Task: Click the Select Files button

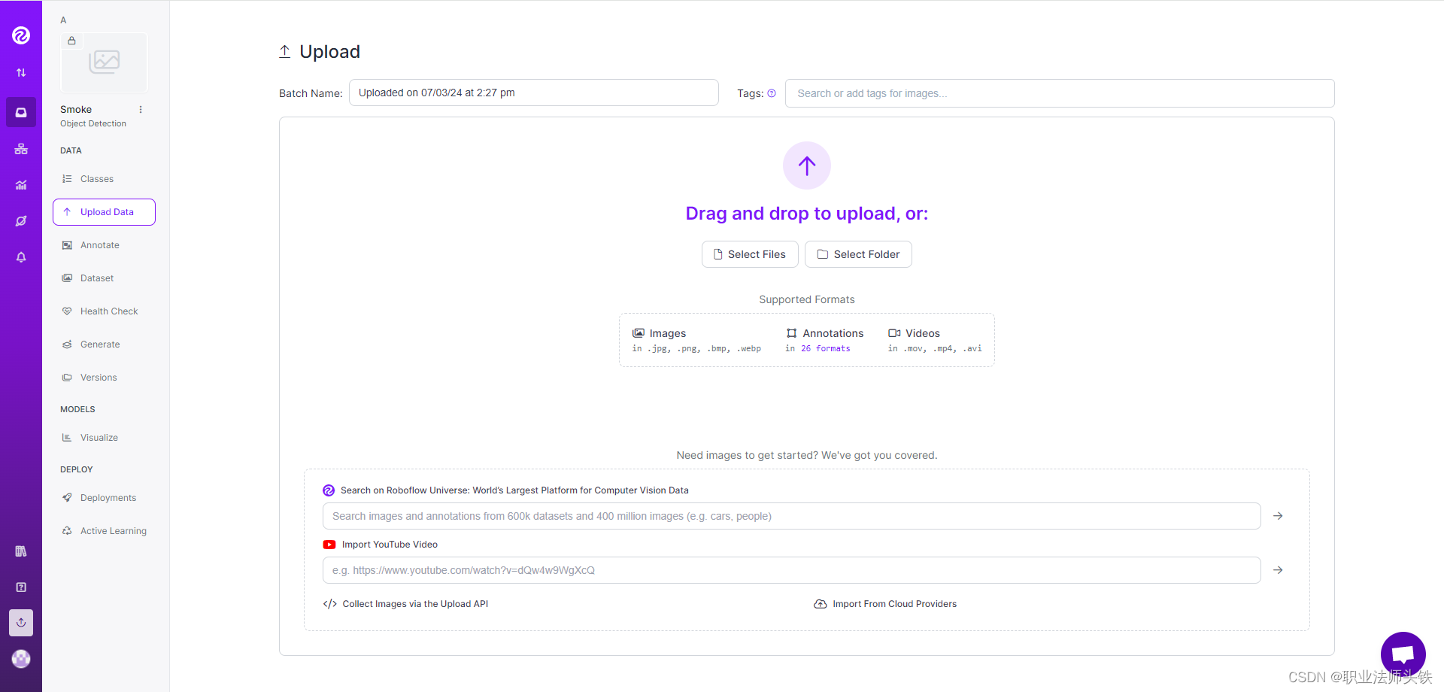Action: click(x=750, y=254)
